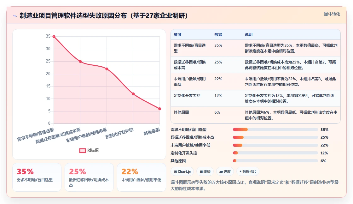Toggle the 指标值 legend series in the chart
Screen dimensions: 353x204
click(x=89, y=150)
